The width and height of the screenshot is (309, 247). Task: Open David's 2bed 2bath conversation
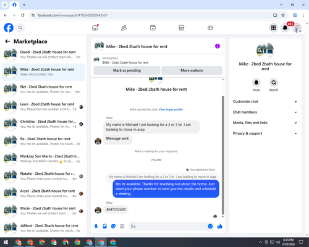(43, 54)
